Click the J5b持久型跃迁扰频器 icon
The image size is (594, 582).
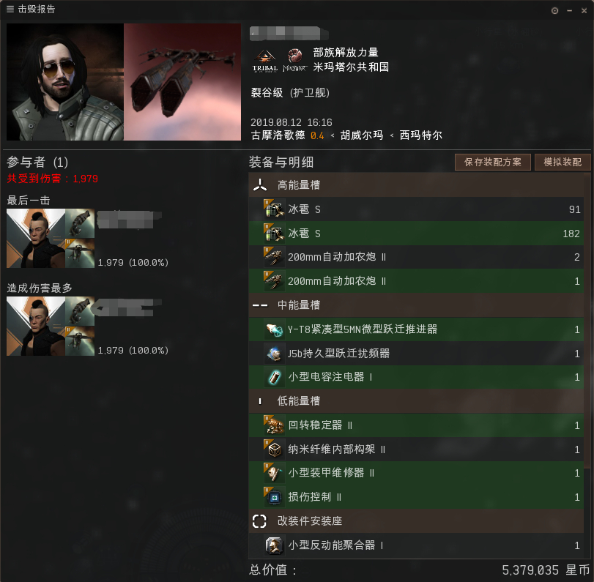click(x=274, y=354)
